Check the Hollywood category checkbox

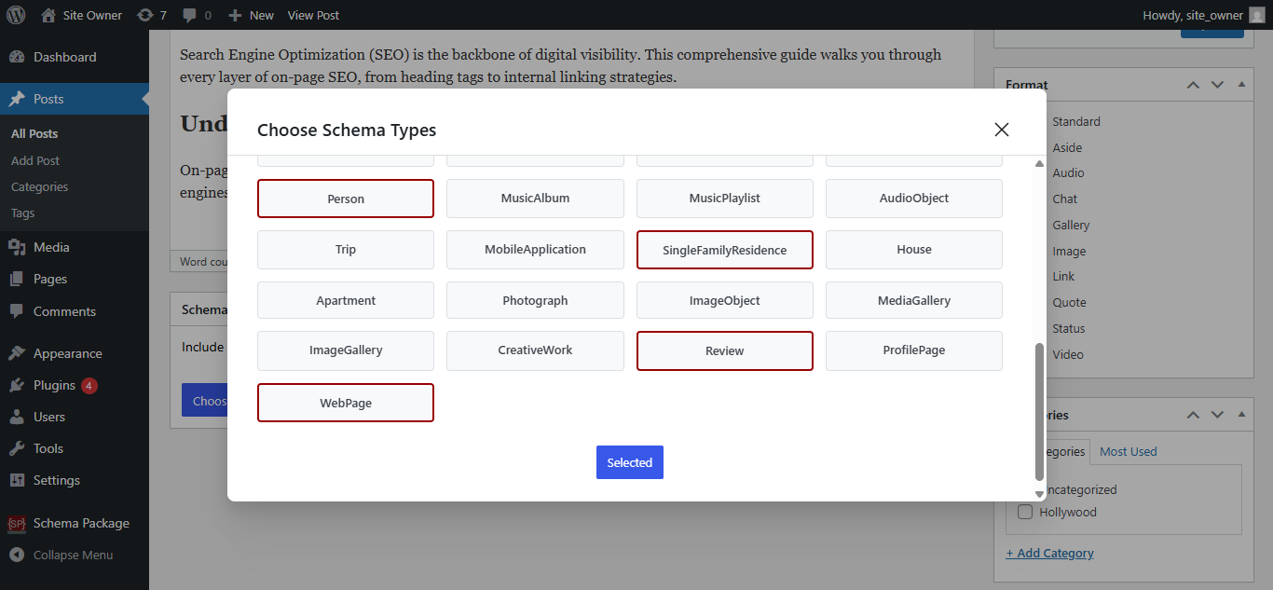click(1025, 512)
